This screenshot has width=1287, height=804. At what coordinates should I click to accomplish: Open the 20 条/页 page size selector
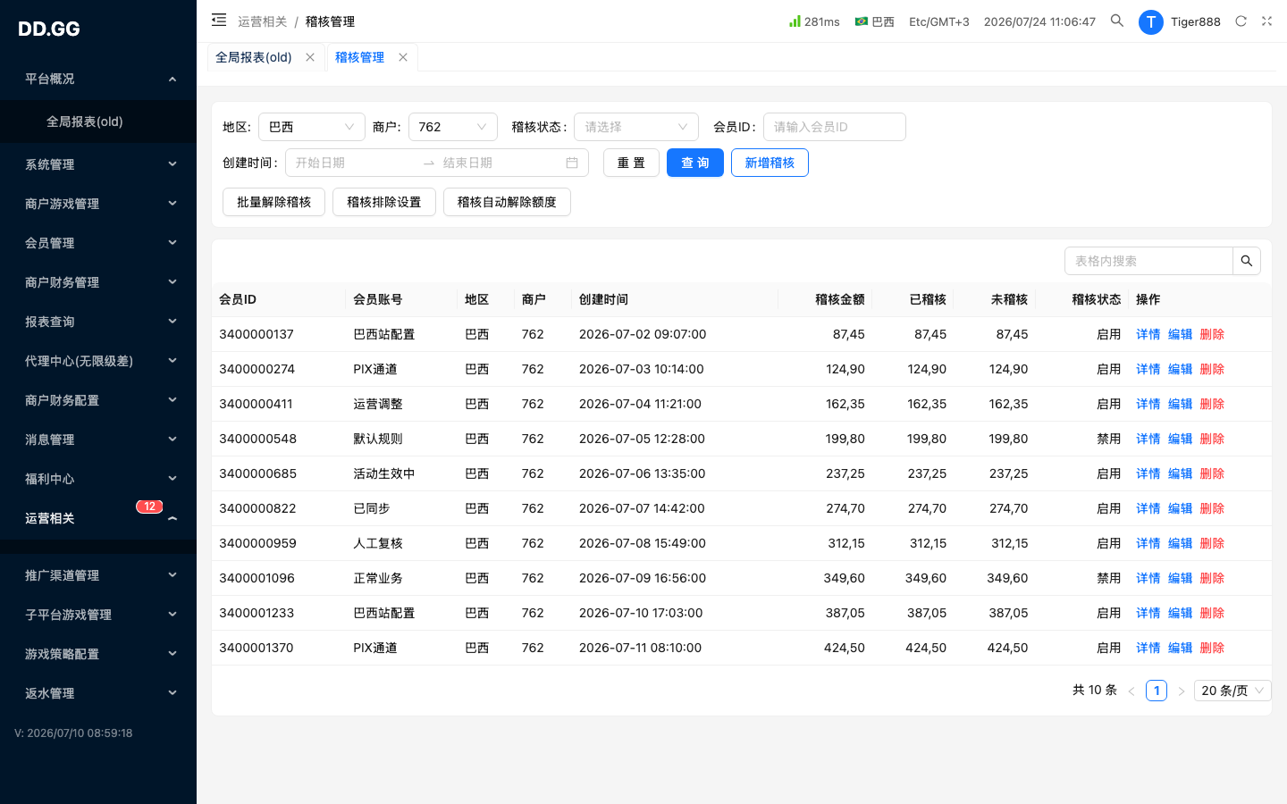pos(1232,691)
